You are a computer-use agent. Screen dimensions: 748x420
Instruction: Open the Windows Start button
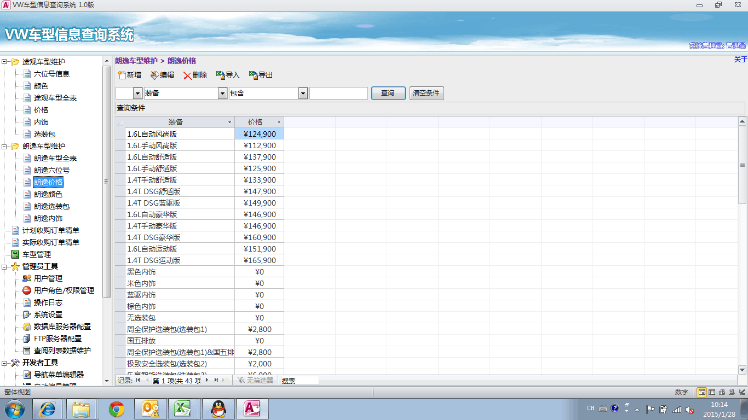[x=14, y=409]
